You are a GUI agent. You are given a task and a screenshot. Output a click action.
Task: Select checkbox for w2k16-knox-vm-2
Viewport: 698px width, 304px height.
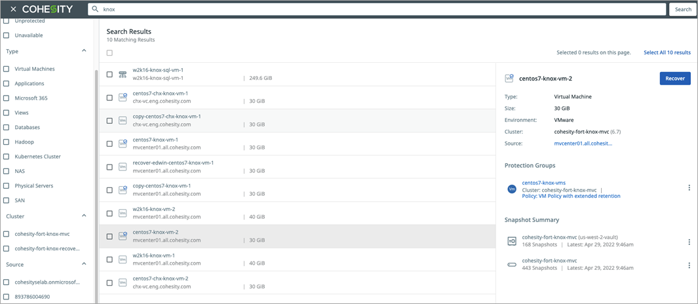[109, 213]
